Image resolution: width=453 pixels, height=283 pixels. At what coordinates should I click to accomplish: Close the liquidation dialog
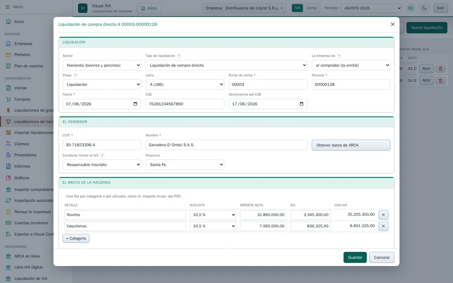[392, 24]
